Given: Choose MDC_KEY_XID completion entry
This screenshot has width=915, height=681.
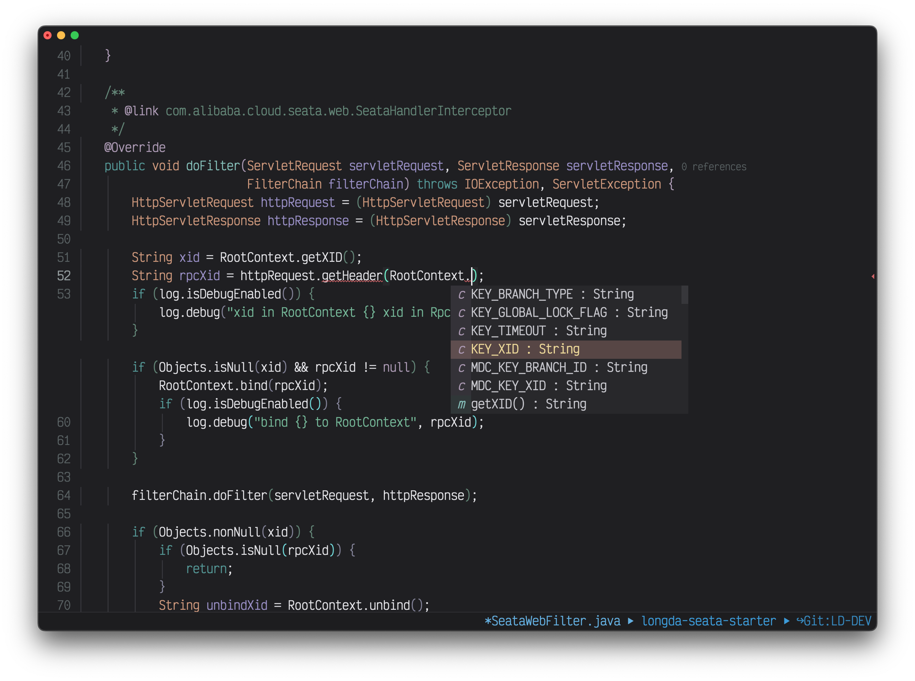Looking at the screenshot, I should pos(566,386).
